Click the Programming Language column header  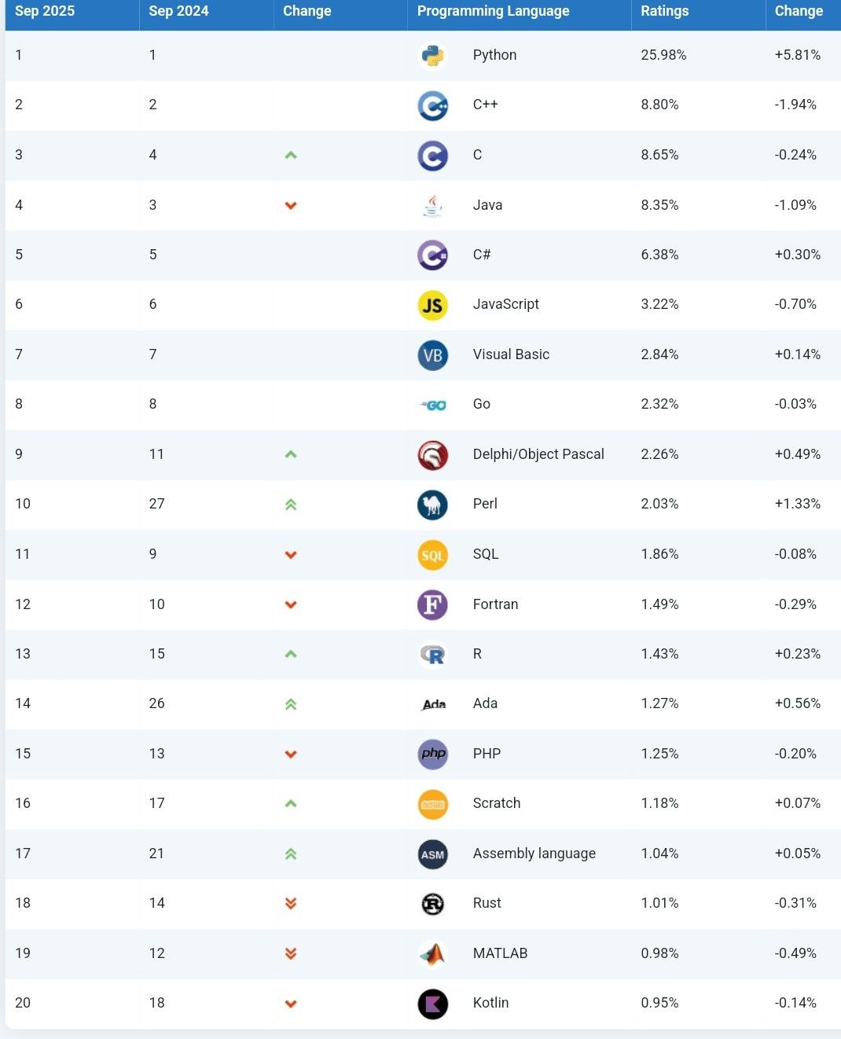tap(493, 11)
